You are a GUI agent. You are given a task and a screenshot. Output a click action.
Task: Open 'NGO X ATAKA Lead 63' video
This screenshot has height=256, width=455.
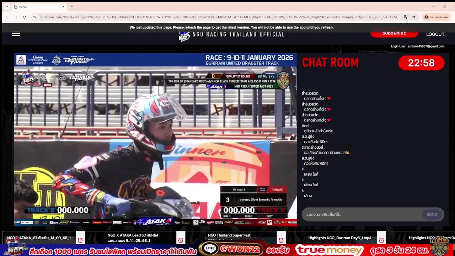(133, 238)
